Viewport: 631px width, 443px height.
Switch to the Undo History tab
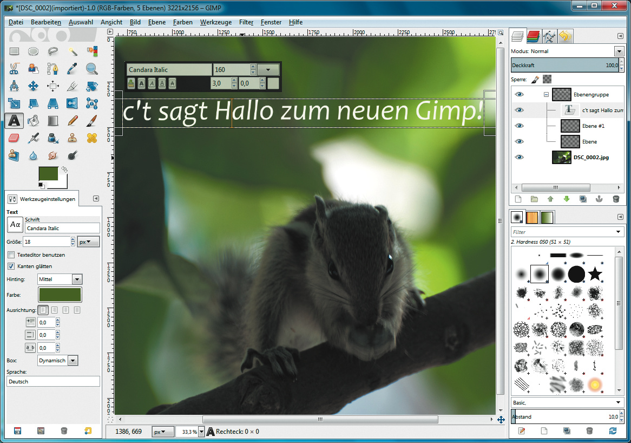tap(565, 37)
